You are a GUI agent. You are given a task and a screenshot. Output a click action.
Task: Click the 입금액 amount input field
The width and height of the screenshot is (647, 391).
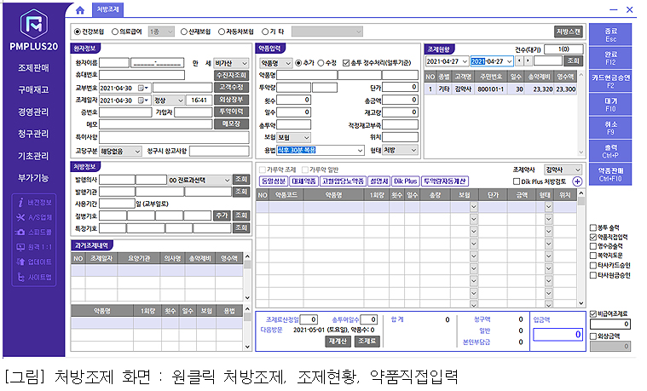pos(557,335)
